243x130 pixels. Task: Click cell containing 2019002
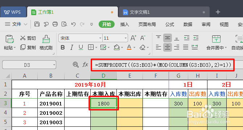pos(51,113)
